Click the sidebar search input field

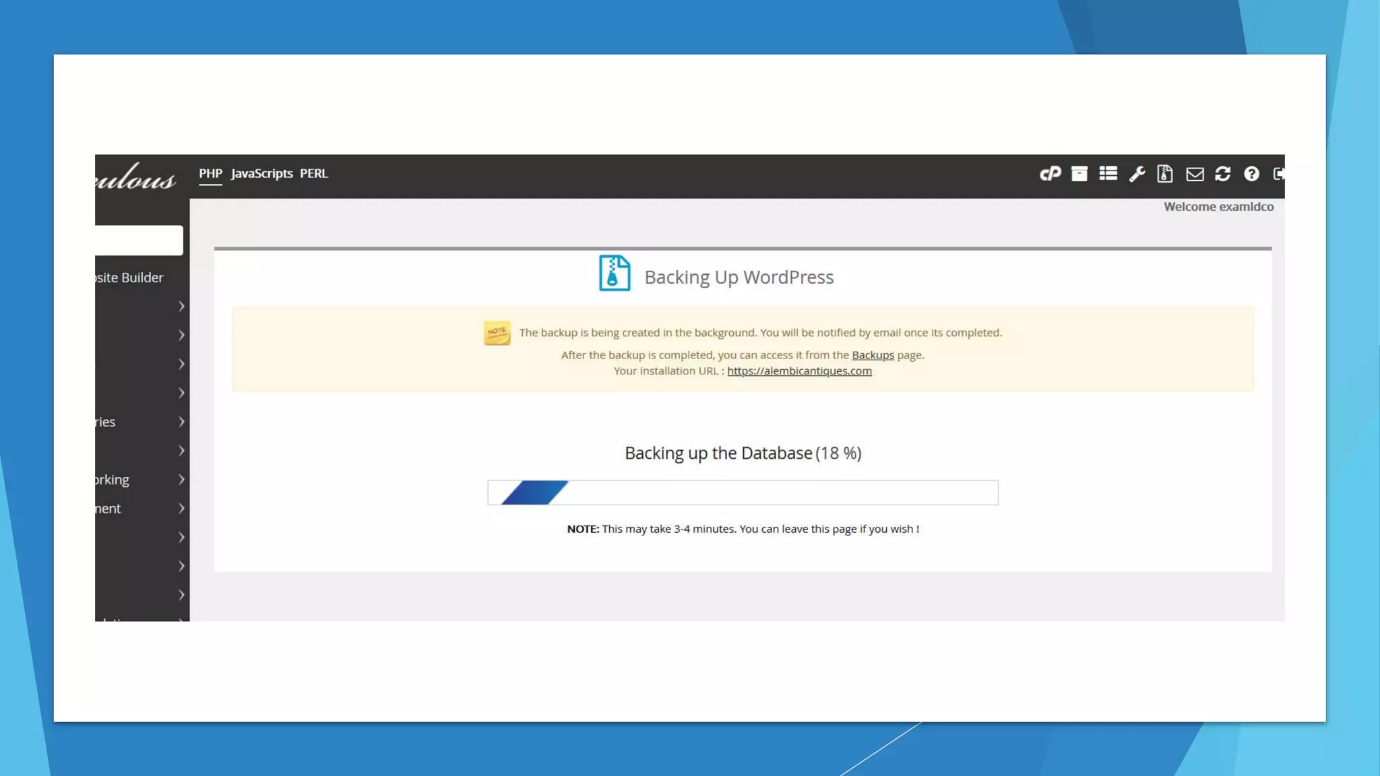point(139,240)
